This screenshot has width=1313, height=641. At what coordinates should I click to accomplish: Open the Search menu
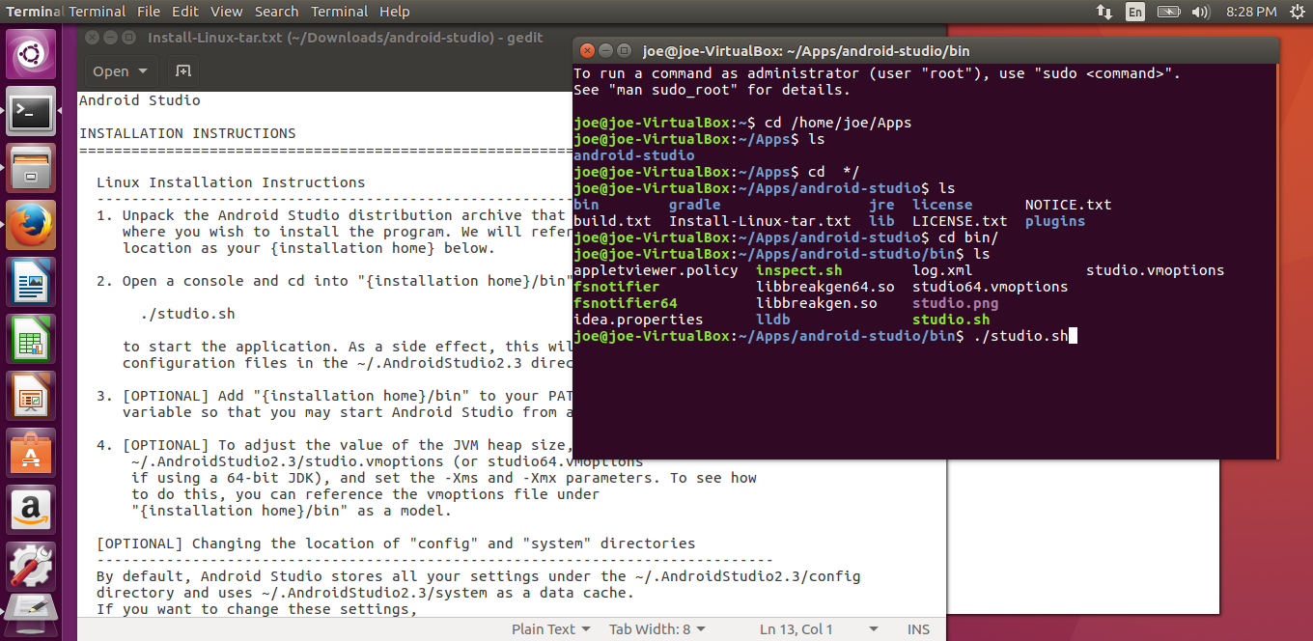click(277, 12)
